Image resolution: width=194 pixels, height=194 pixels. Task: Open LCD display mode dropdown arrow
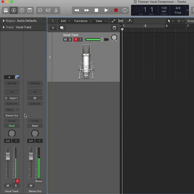pyautogui.click(x=188, y=10)
